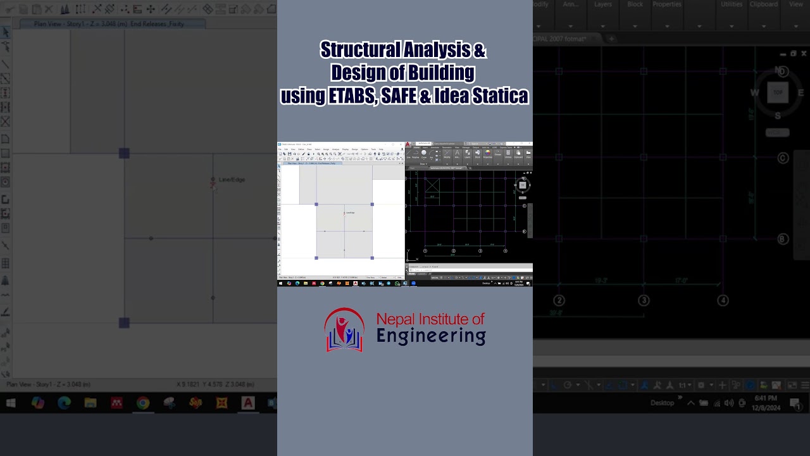Open File Explorer from the taskbar
The image size is (810, 456).
click(x=90, y=403)
